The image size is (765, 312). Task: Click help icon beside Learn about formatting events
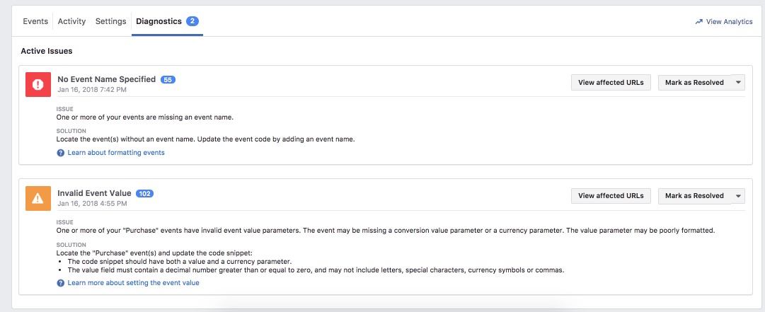60,153
